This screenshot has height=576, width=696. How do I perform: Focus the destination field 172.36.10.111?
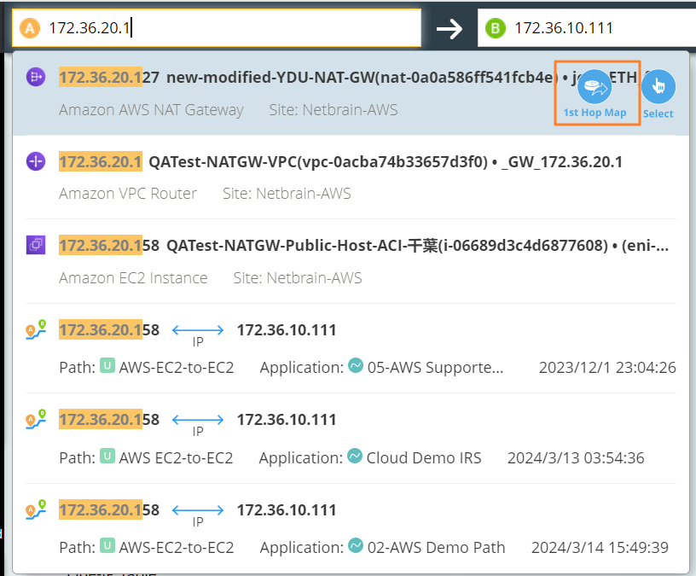[587, 28]
